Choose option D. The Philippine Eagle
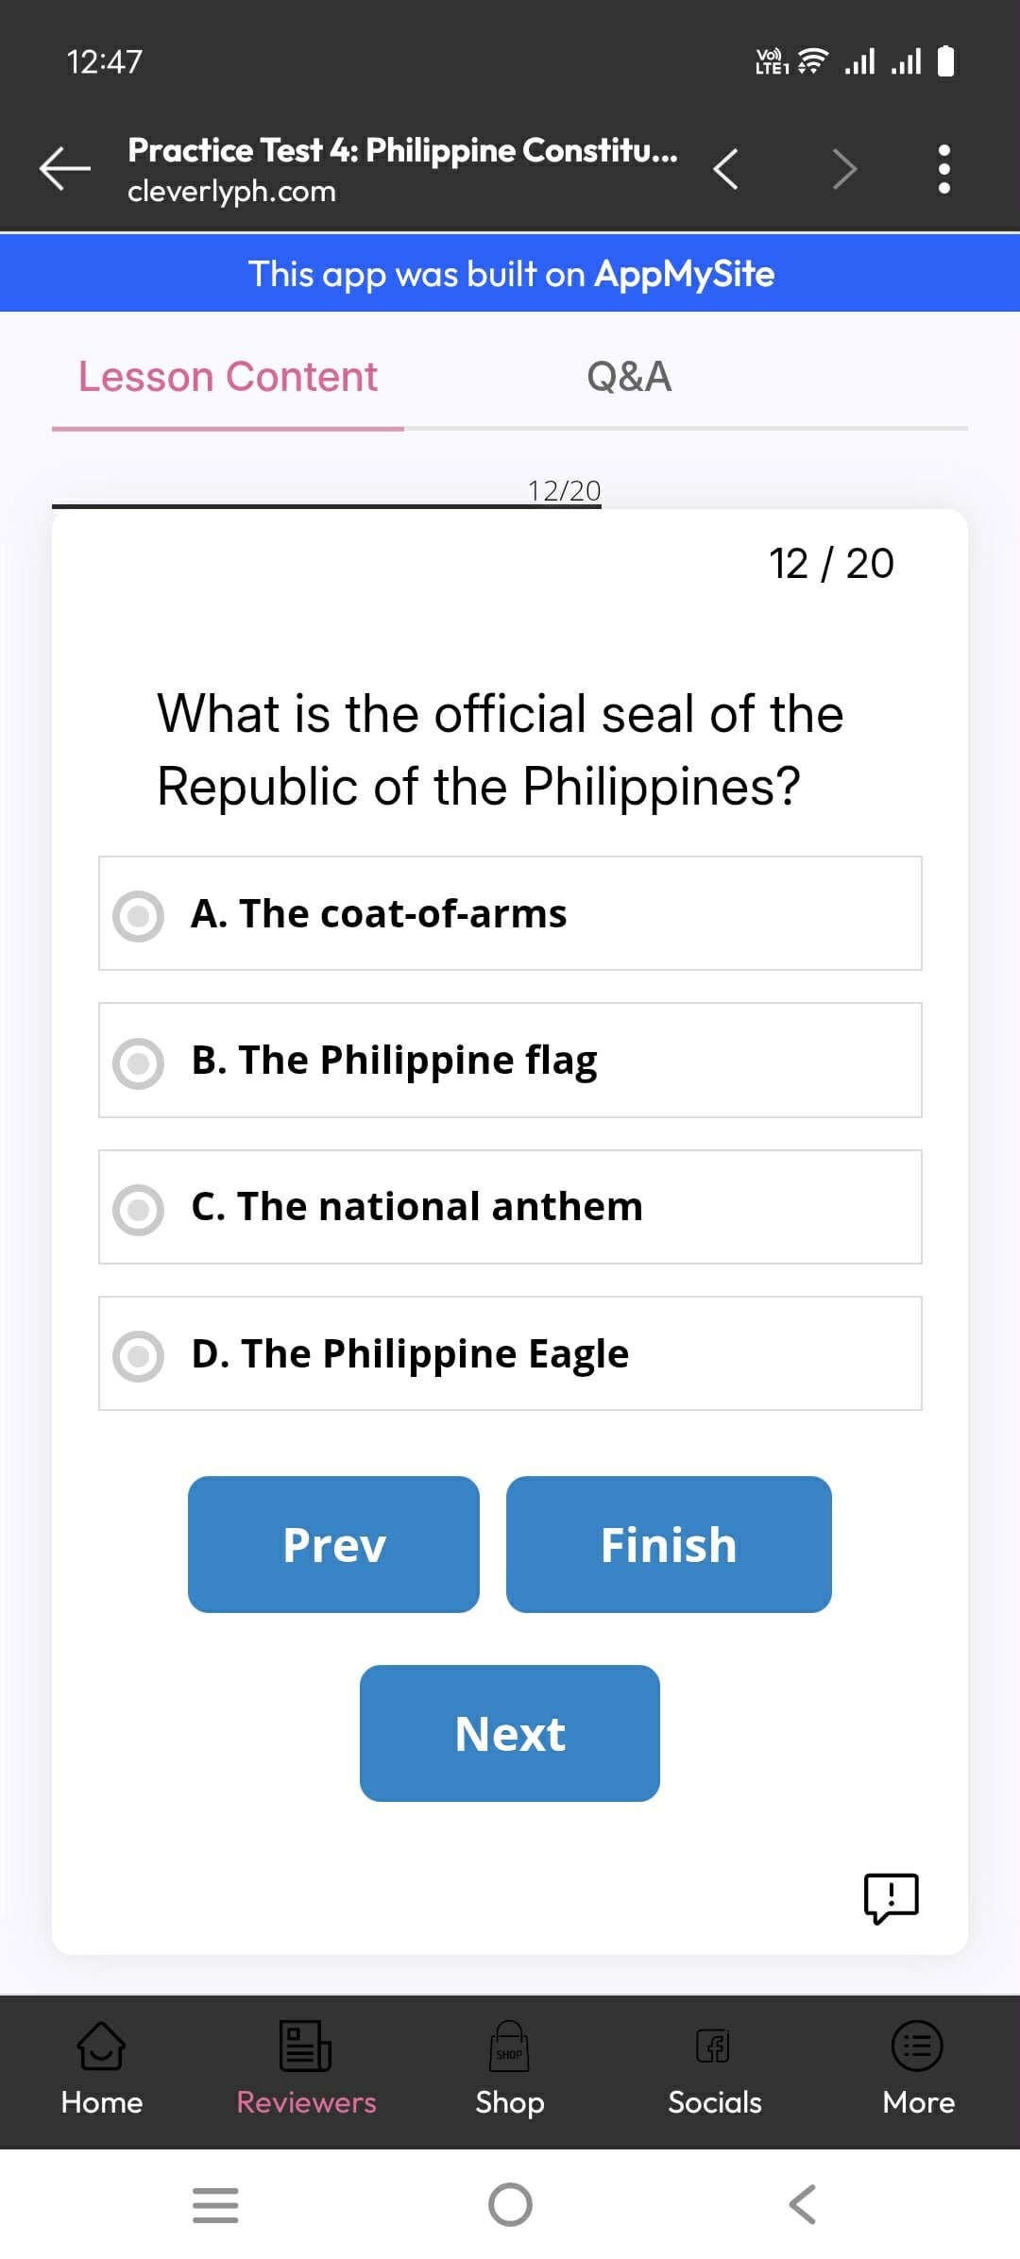Screen dimensions: 1020x2259 [x=510, y=1353]
